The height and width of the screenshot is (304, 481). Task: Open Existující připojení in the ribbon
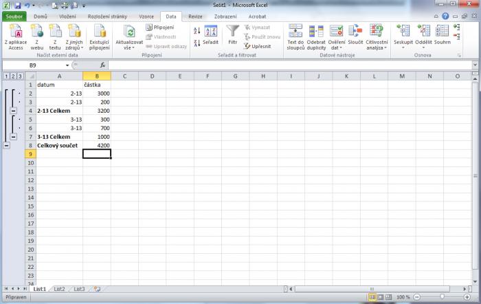100,36
